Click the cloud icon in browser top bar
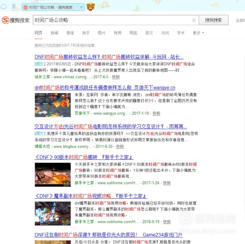 click(x=4, y=6)
